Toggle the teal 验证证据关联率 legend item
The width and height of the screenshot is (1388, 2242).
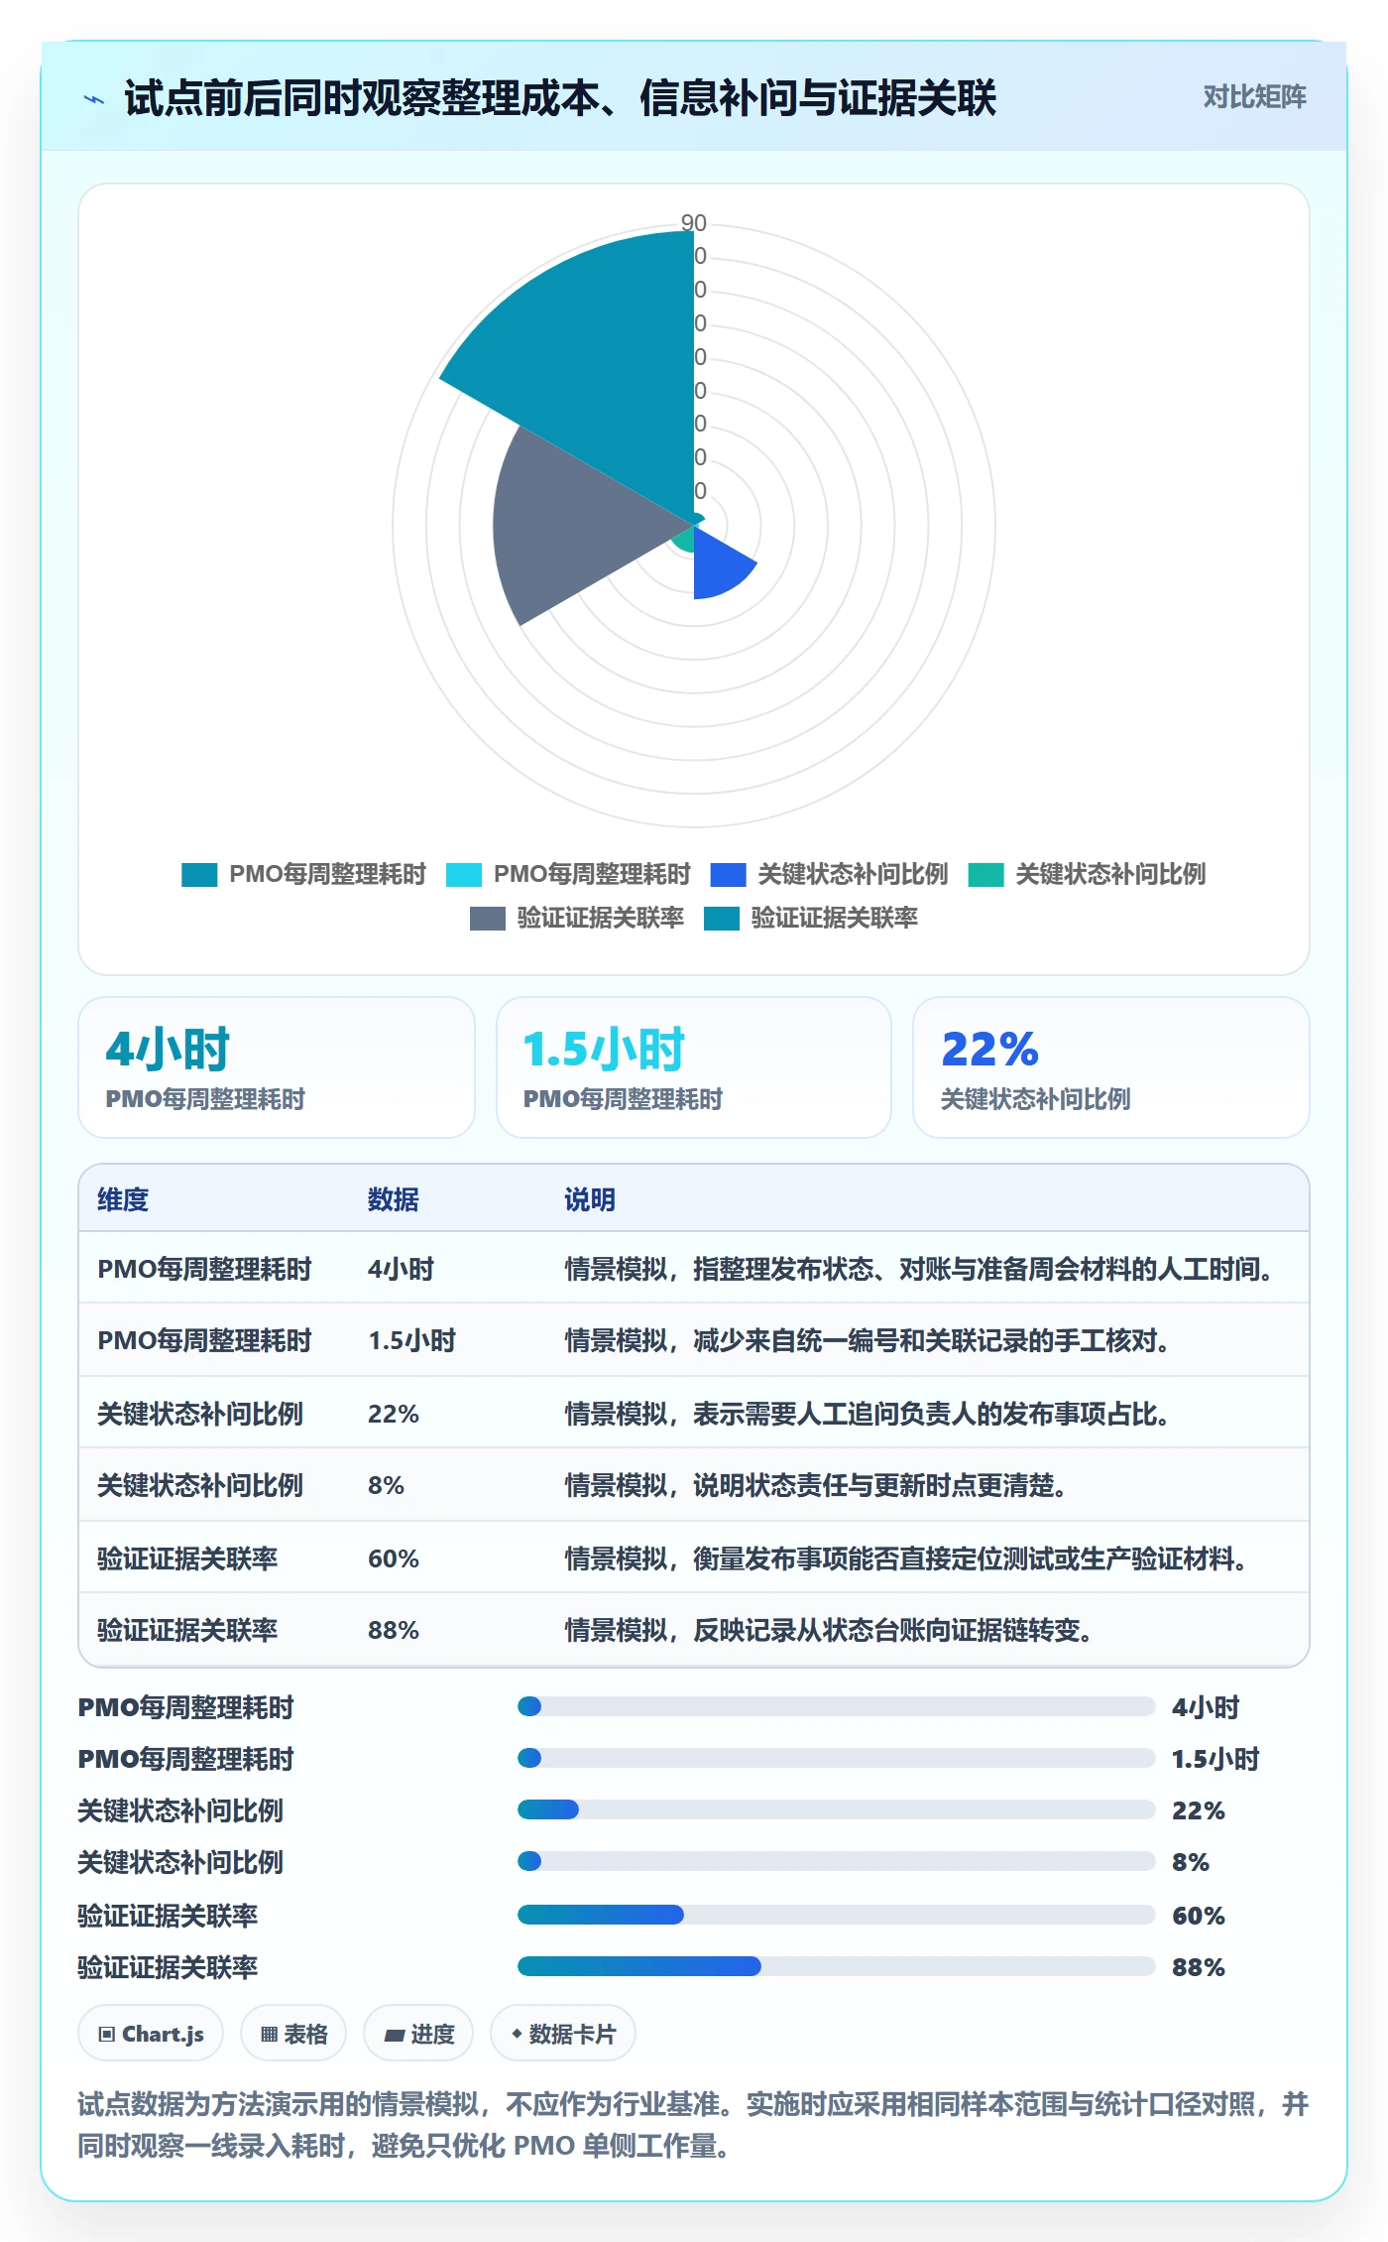click(x=811, y=918)
